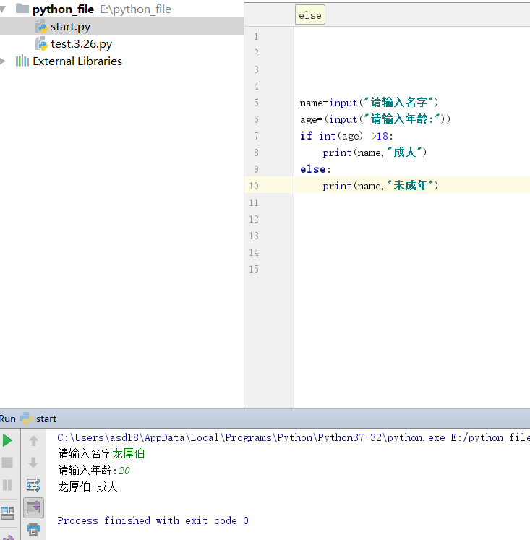This screenshot has width=530, height=540.
Task: Select test.3.26.py in the project tree
Action: click(x=121, y=44)
